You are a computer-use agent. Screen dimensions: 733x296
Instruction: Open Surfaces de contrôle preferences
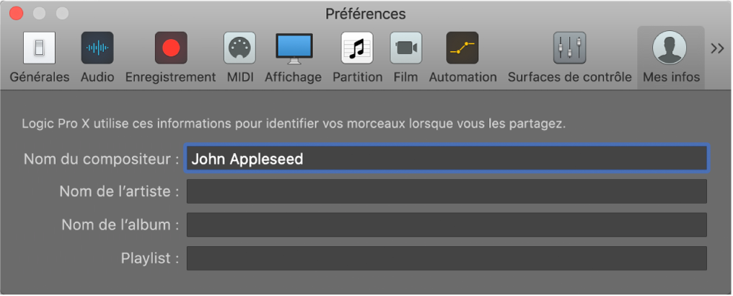[569, 49]
